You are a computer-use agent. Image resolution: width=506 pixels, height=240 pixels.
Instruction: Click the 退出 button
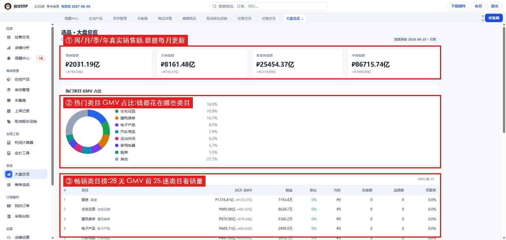click(x=495, y=6)
